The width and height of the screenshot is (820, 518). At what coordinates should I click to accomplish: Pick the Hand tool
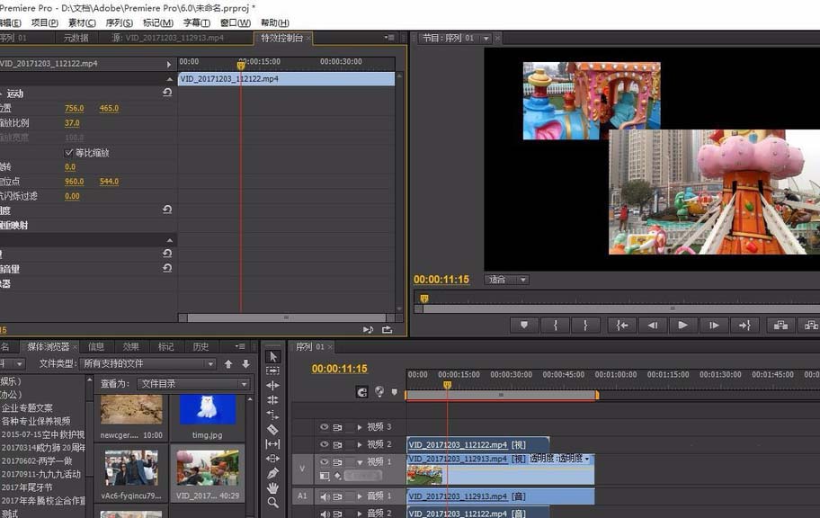tap(273, 487)
